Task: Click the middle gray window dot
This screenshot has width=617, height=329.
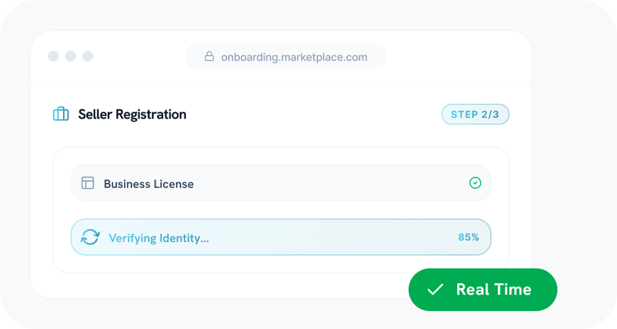Action: (71, 56)
